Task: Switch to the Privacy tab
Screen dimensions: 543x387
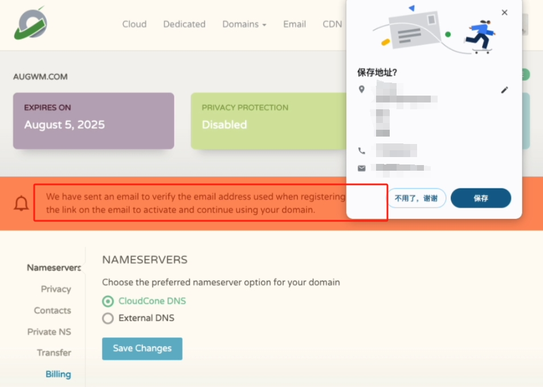Action: tap(56, 289)
